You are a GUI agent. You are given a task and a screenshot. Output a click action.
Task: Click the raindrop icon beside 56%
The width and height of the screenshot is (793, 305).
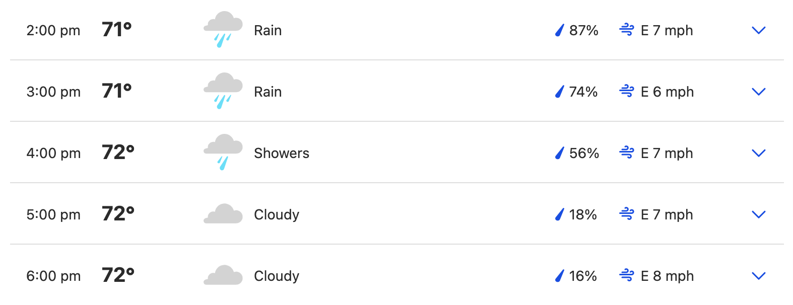point(559,153)
